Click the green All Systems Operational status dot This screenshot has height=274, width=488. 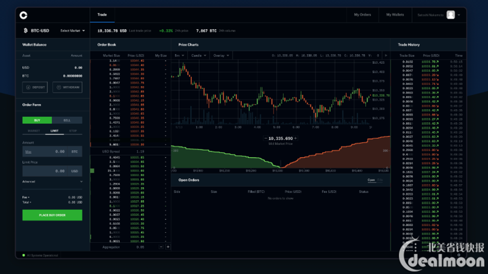pos(24,255)
